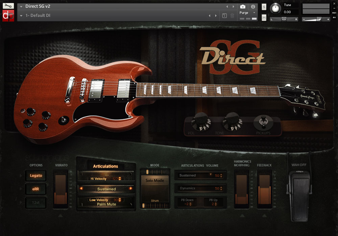Click the Strum slider below Solo Mode

155,206
